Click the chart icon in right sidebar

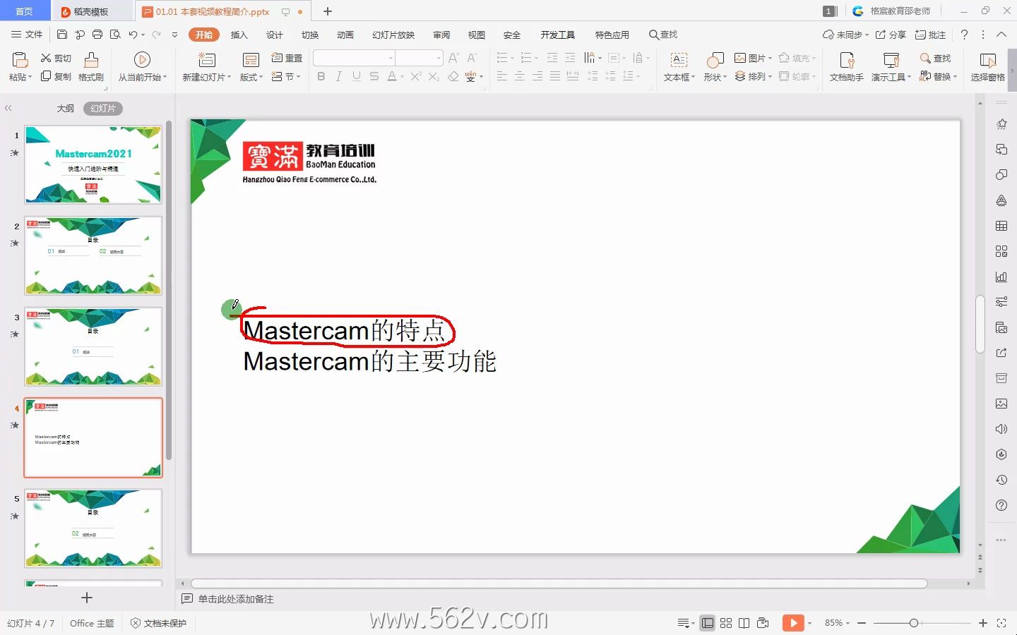point(1001,277)
